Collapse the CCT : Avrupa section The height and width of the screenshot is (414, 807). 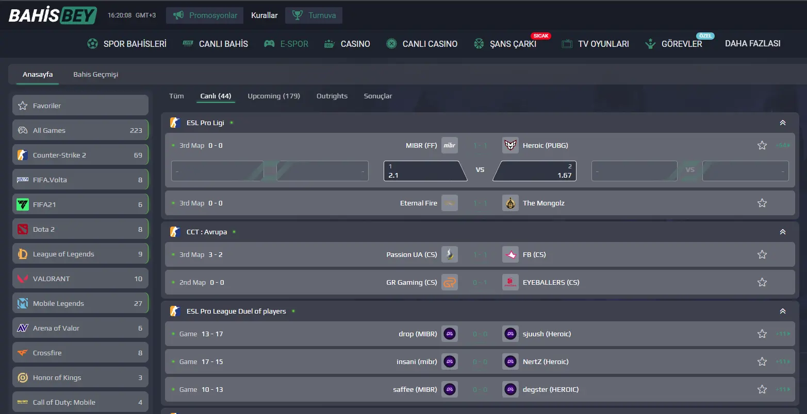783,232
